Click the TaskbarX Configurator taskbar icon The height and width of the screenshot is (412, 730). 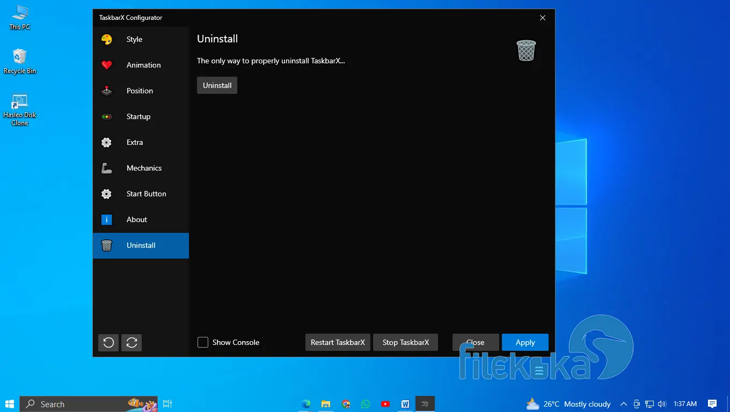(x=425, y=404)
